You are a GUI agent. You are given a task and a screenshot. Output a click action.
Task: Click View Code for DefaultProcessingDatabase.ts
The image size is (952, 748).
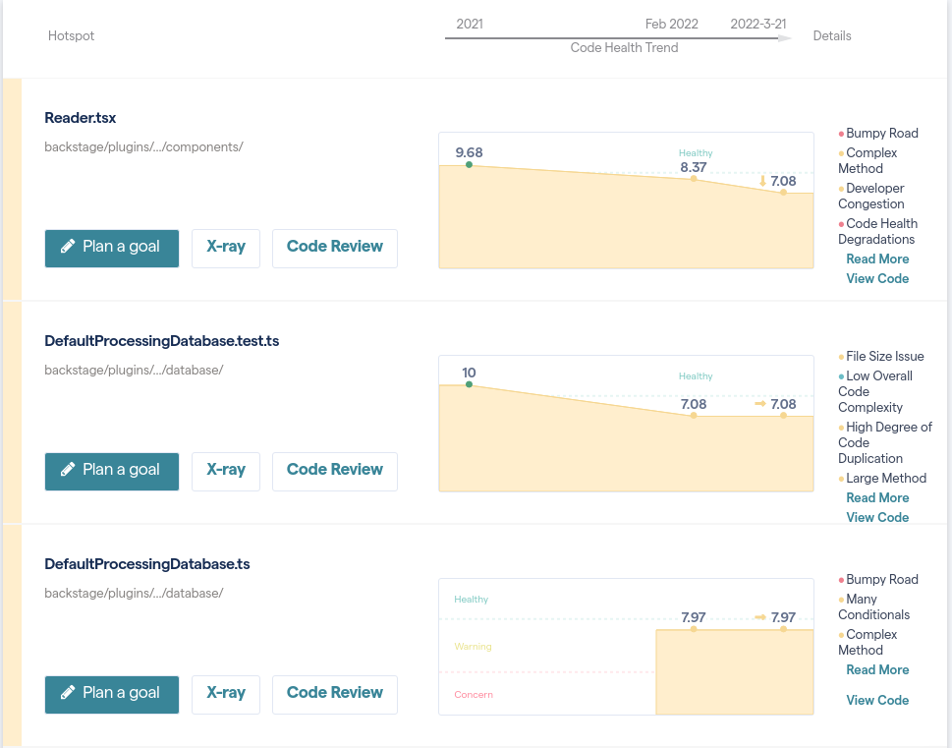pyautogui.click(x=877, y=700)
